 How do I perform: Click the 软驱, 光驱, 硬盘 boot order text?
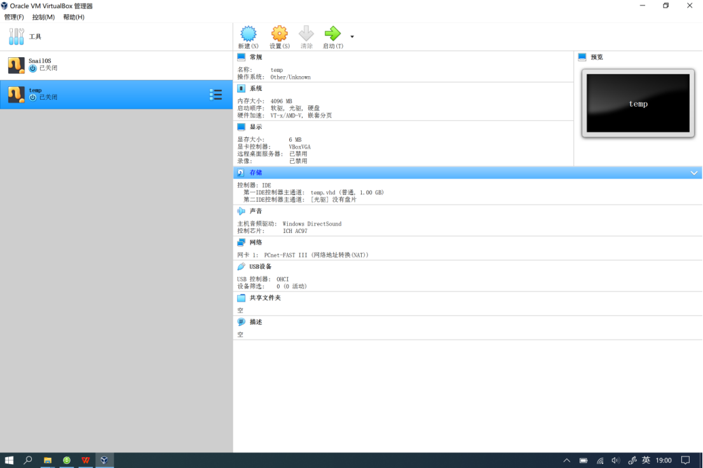(x=295, y=109)
